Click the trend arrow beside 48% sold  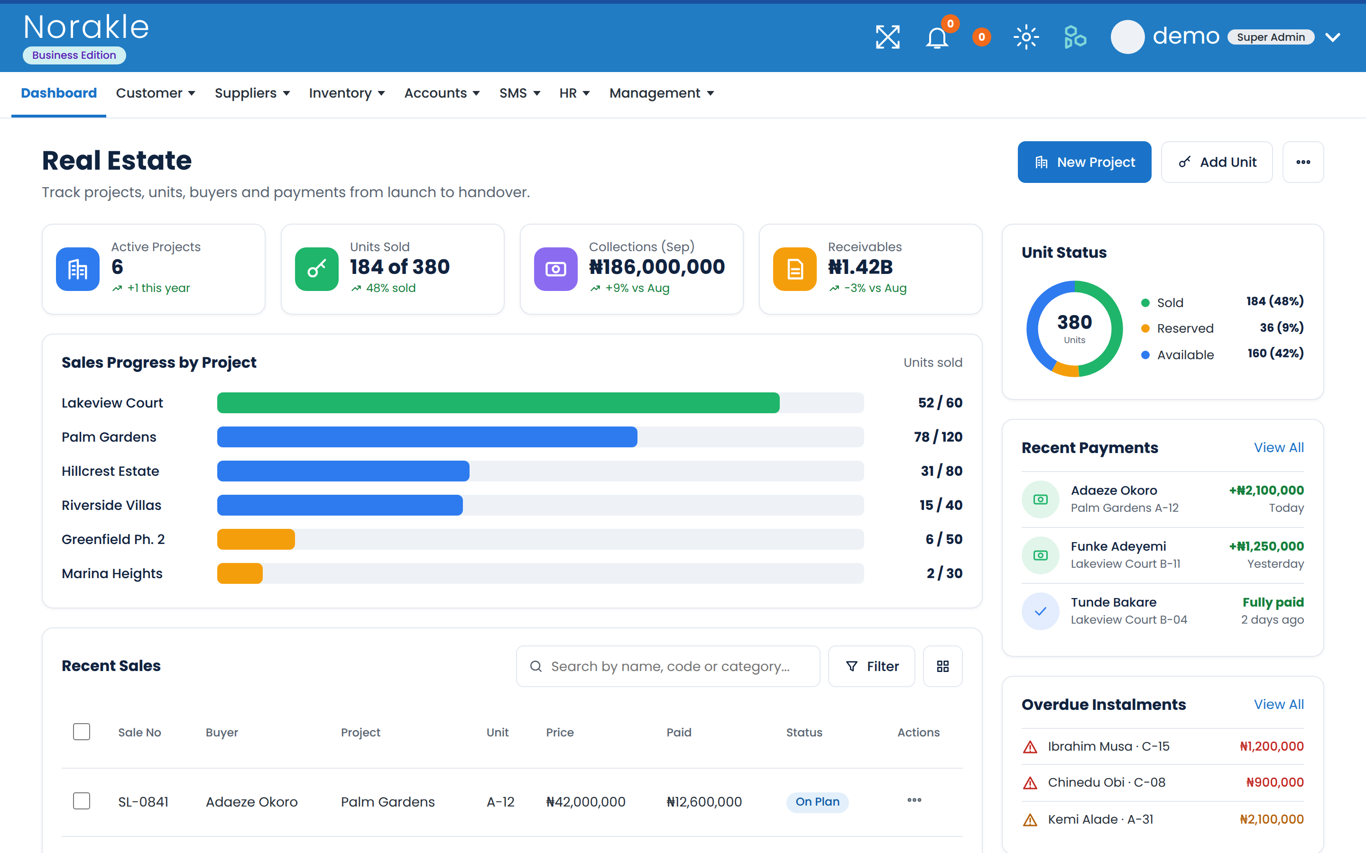356,288
